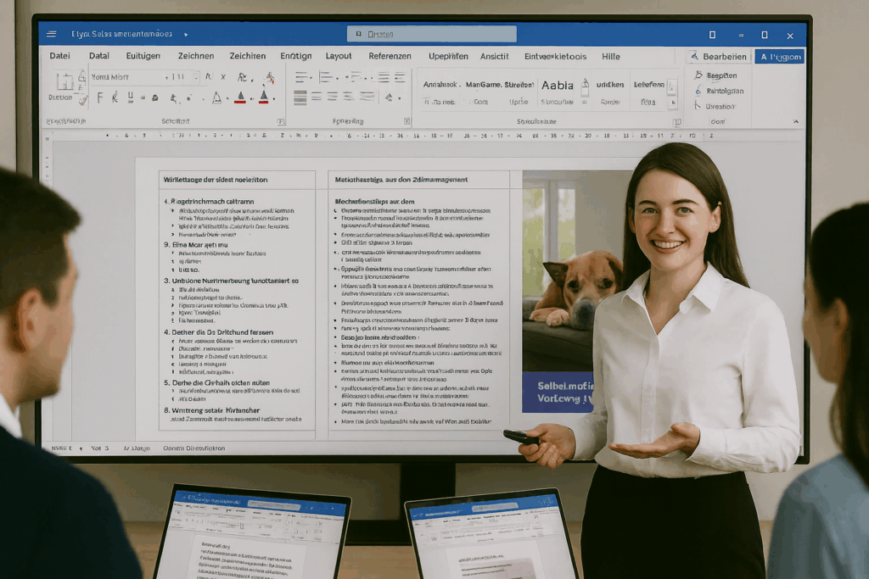Click the Beepten button
This screenshot has width=869, height=579.
pos(715,75)
